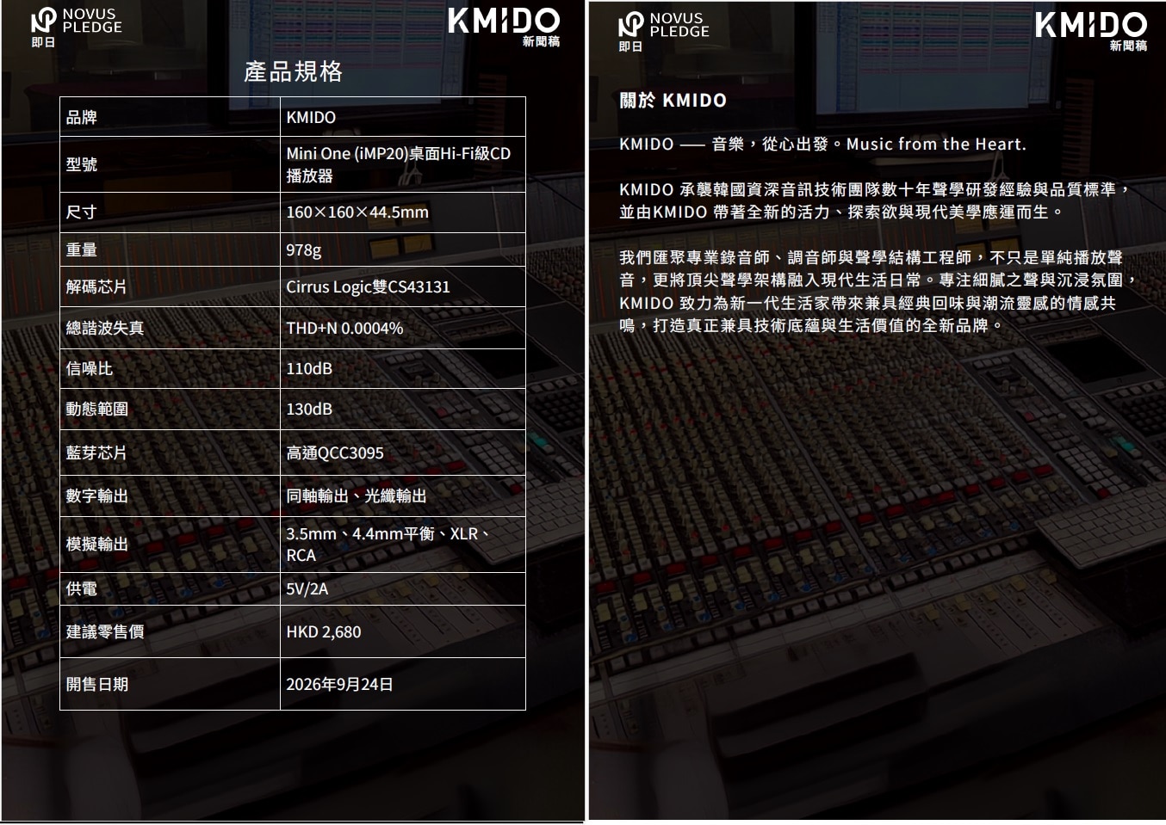Select the 160×160×44.5mm dimension value

point(357,212)
